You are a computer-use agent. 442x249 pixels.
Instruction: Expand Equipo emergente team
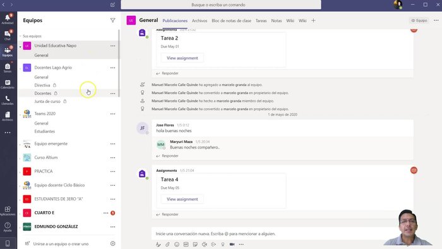pos(20,144)
